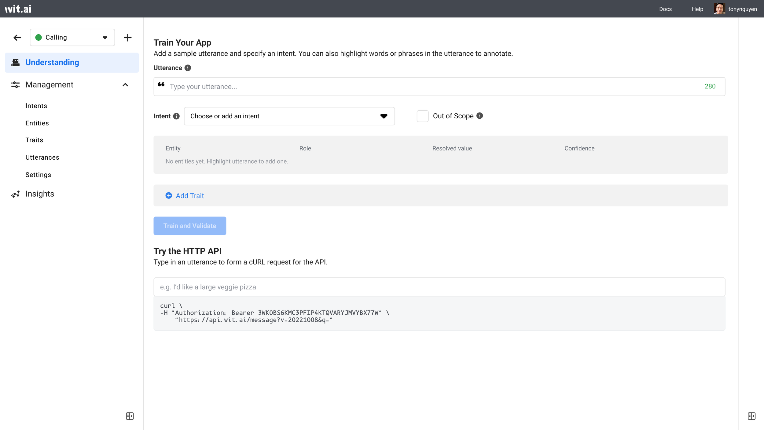
Task: Click the Intent info icon
Action: [176, 116]
